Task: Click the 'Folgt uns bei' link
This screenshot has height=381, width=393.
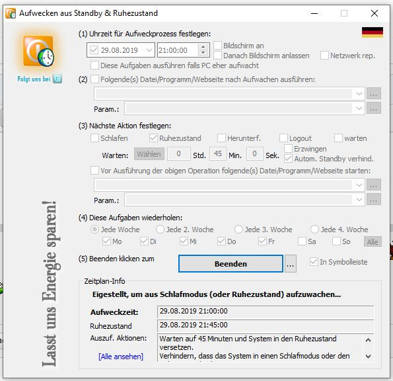Action: (34, 79)
